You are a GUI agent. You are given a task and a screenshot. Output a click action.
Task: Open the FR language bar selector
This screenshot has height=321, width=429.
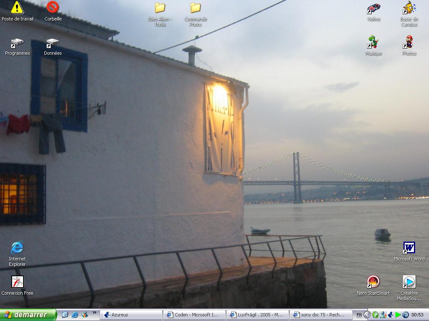click(x=359, y=315)
